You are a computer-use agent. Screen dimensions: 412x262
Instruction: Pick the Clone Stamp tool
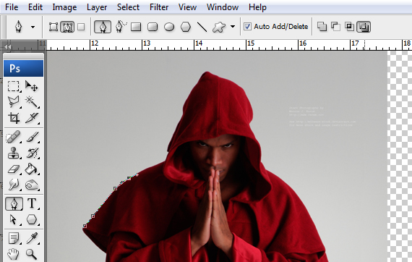[x=14, y=153]
